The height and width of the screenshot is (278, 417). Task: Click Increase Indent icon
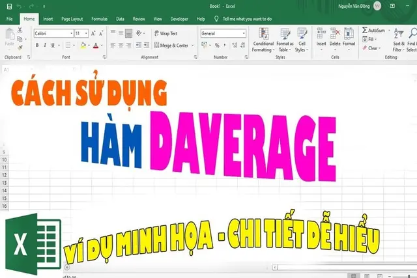tap(146, 45)
